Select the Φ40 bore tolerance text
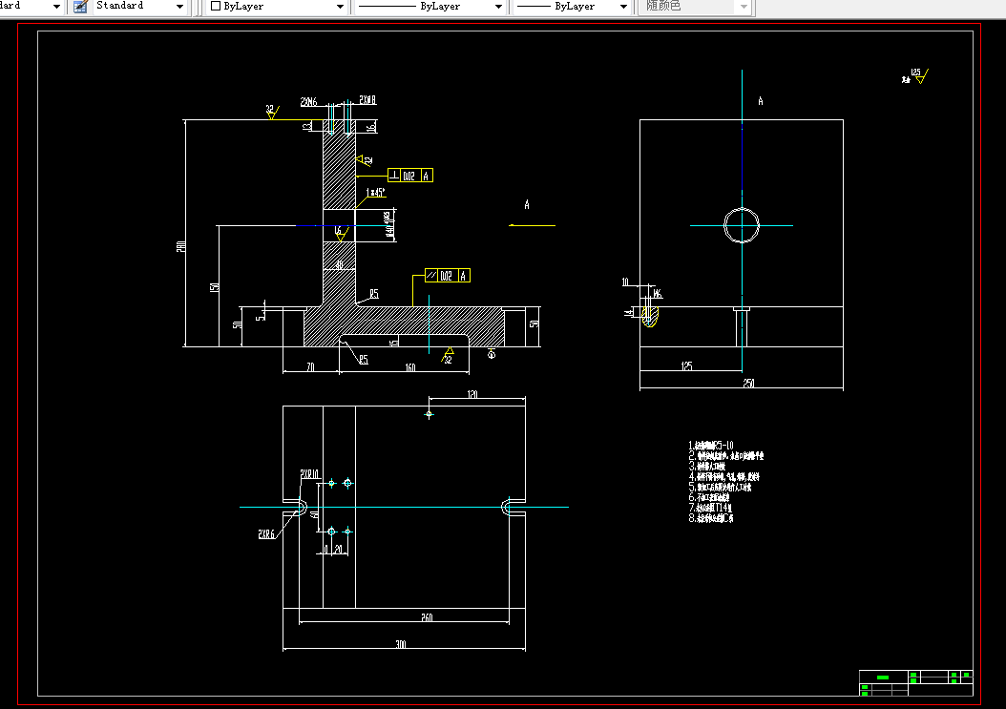The height and width of the screenshot is (709, 1006). pos(388,224)
